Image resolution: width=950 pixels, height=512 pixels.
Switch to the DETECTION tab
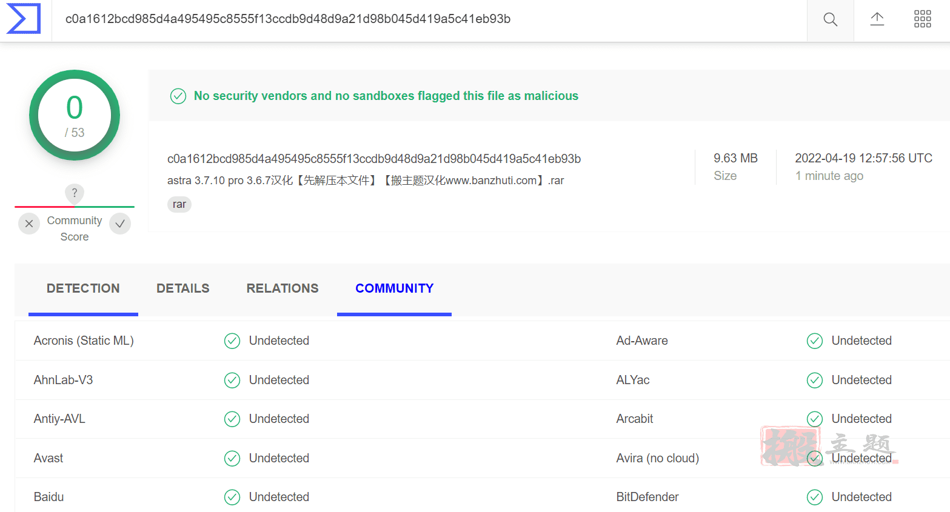[83, 288]
